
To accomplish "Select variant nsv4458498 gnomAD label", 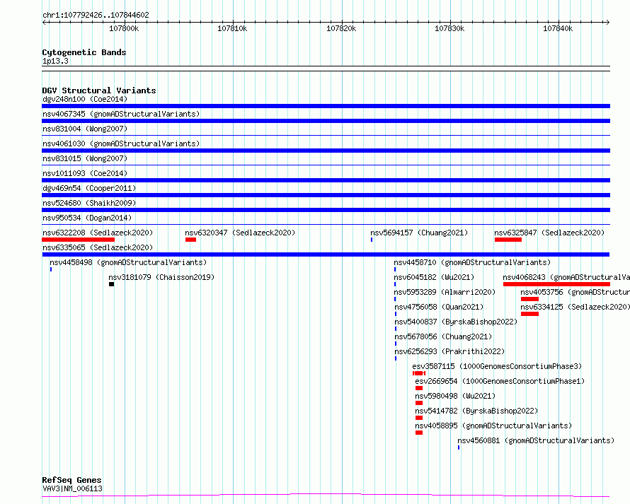I will pos(128,262).
